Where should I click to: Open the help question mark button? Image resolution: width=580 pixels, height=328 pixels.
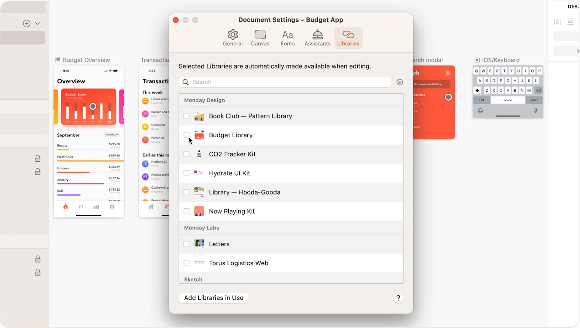[398, 298]
